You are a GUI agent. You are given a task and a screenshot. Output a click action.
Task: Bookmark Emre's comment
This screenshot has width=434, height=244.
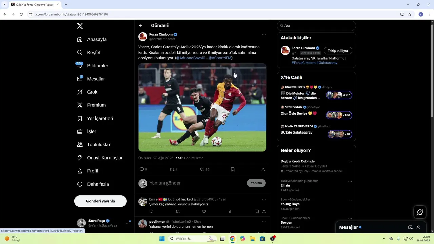(x=257, y=212)
